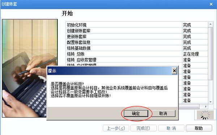
Task: Click 取消 in the 提示 dialog
Action: click(x=163, y=113)
